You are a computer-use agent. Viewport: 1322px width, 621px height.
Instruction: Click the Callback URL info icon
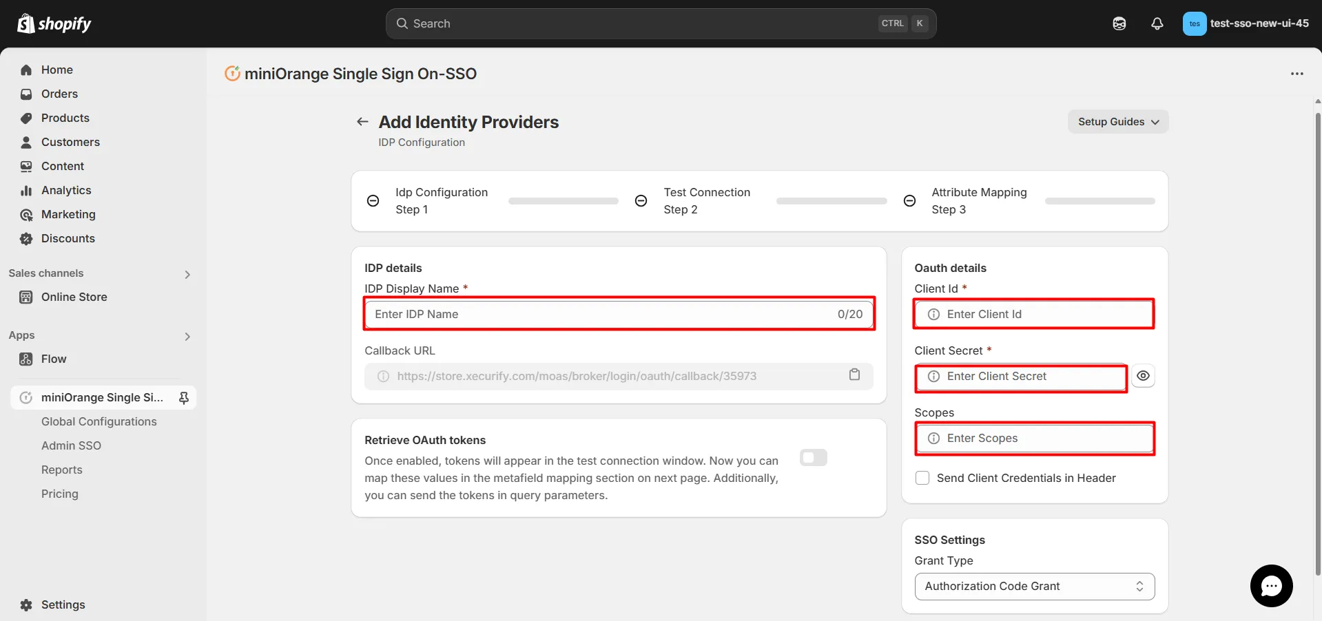[383, 376]
